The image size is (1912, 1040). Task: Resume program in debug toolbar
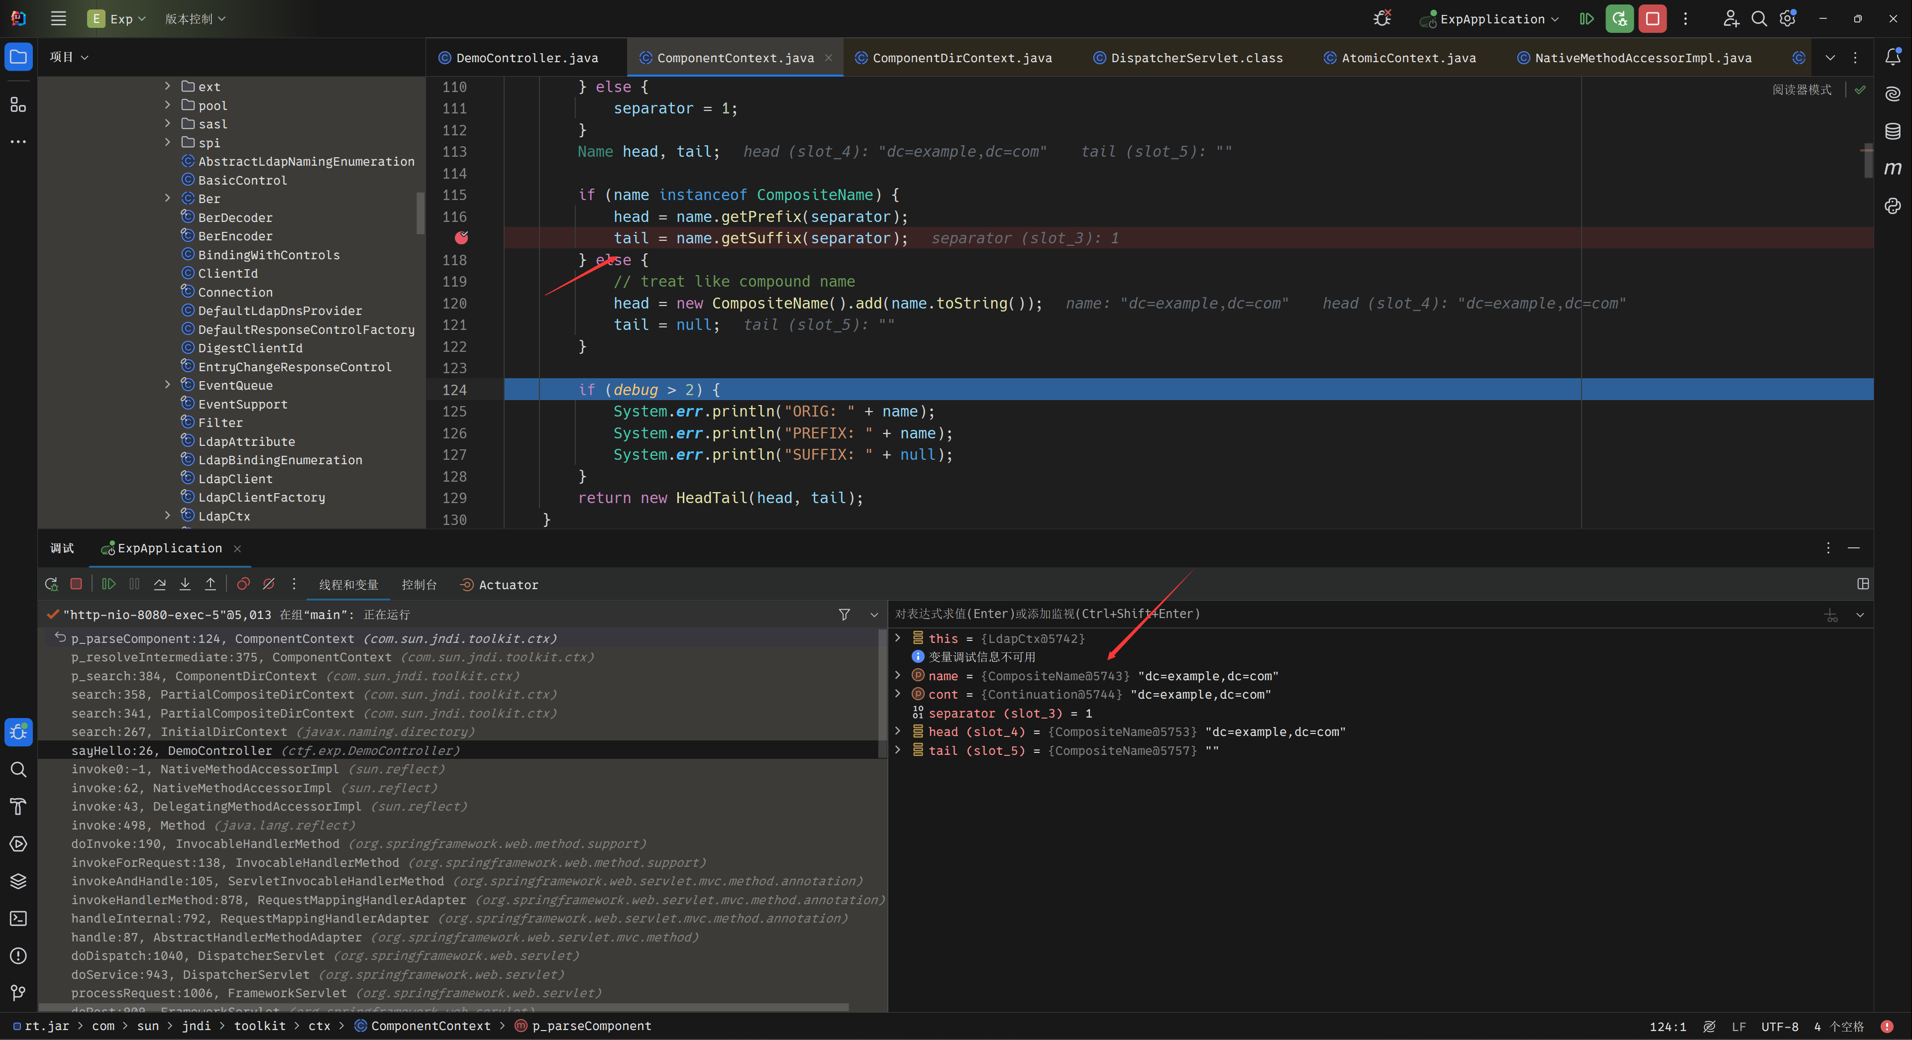click(108, 584)
